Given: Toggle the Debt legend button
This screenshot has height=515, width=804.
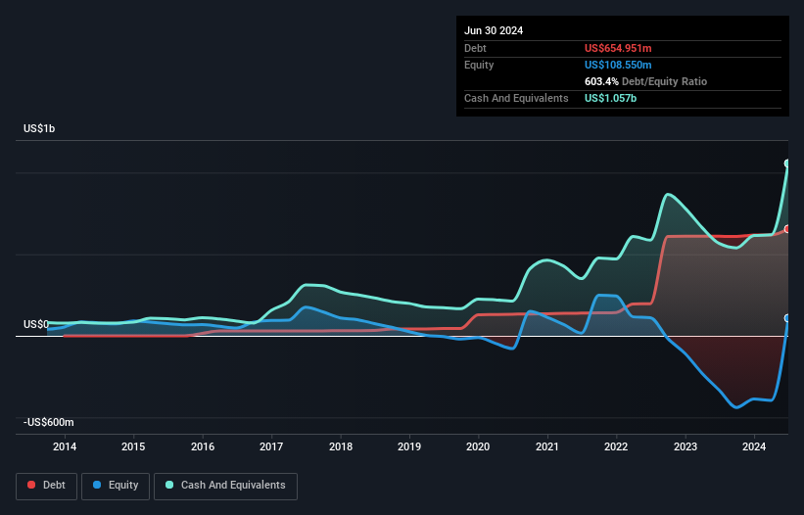Looking at the screenshot, I should click(47, 486).
